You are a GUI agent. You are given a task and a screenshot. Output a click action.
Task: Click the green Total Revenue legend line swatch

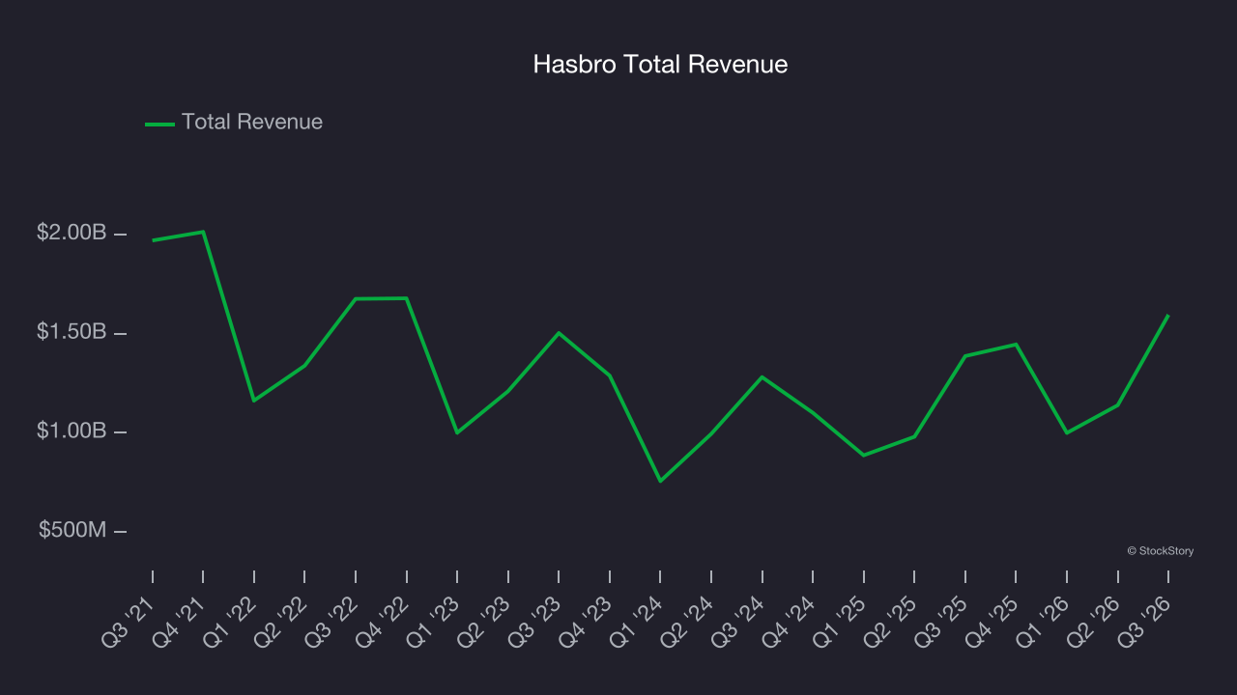click(159, 124)
